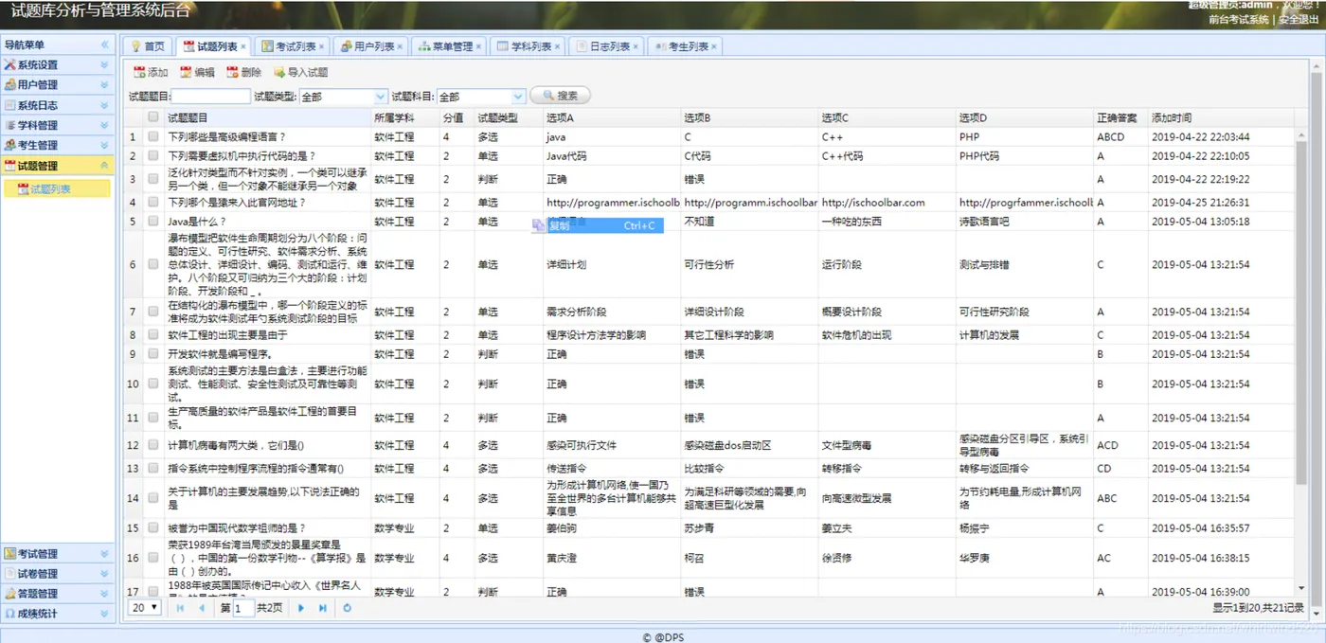The image size is (1326, 643).
Task: Click cell 诗歌语言吧 in row 5
Action: pos(984,222)
